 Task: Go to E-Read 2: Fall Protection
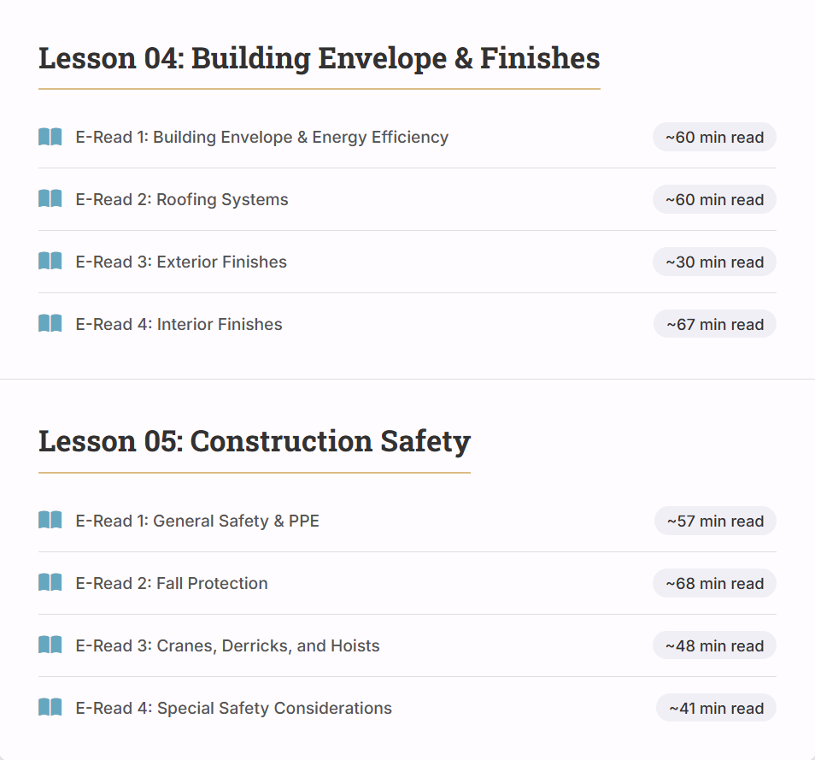[172, 583]
